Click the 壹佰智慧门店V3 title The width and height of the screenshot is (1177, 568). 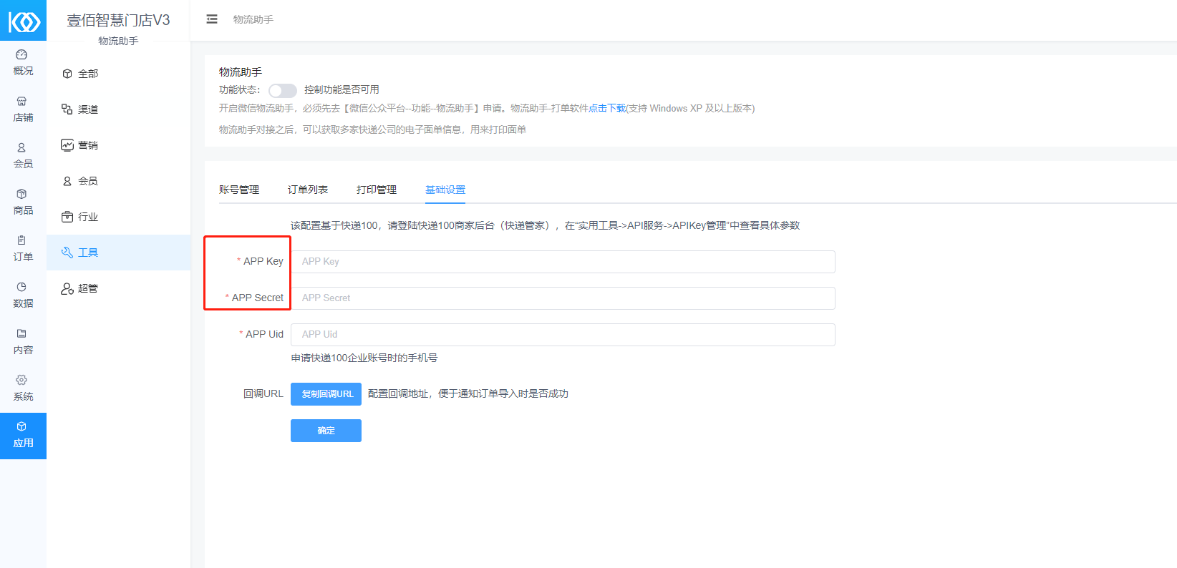tap(119, 20)
